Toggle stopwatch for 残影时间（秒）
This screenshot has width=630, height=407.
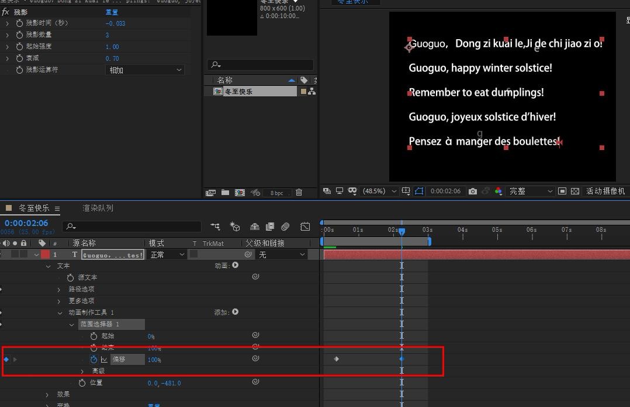(x=19, y=23)
